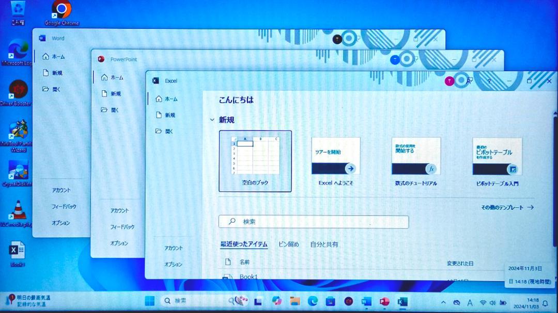Image resolution: width=558 pixels, height=313 pixels.
Task: Launch Google Chrome from the desktop
Action: point(61,13)
